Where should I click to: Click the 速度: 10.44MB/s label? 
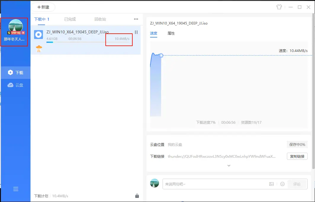click(293, 51)
